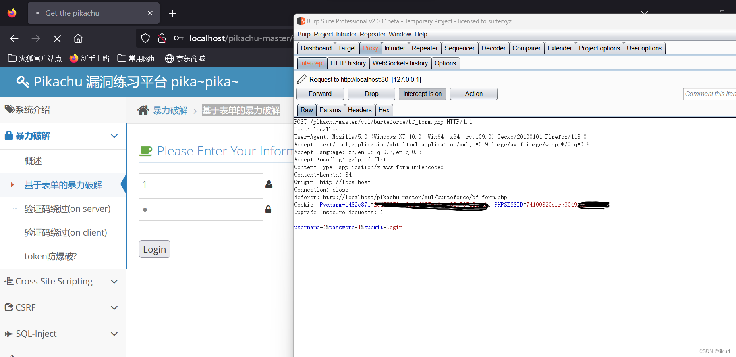Open the Action button menu

[474, 94]
